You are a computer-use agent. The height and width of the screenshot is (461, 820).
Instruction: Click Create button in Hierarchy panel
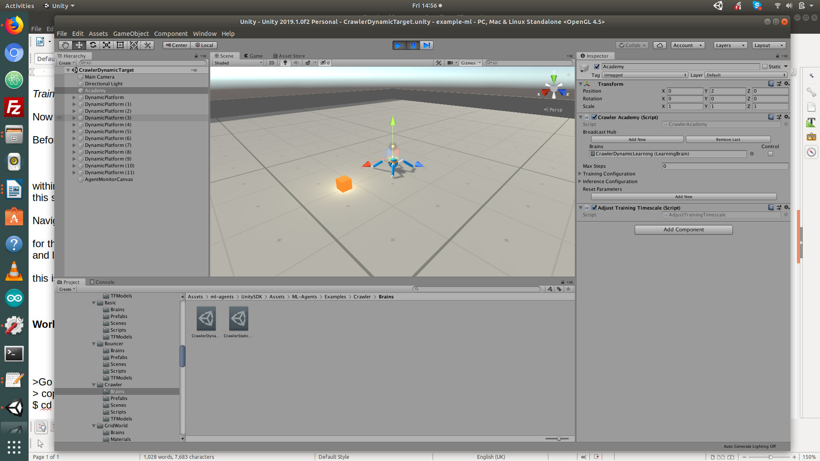66,63
